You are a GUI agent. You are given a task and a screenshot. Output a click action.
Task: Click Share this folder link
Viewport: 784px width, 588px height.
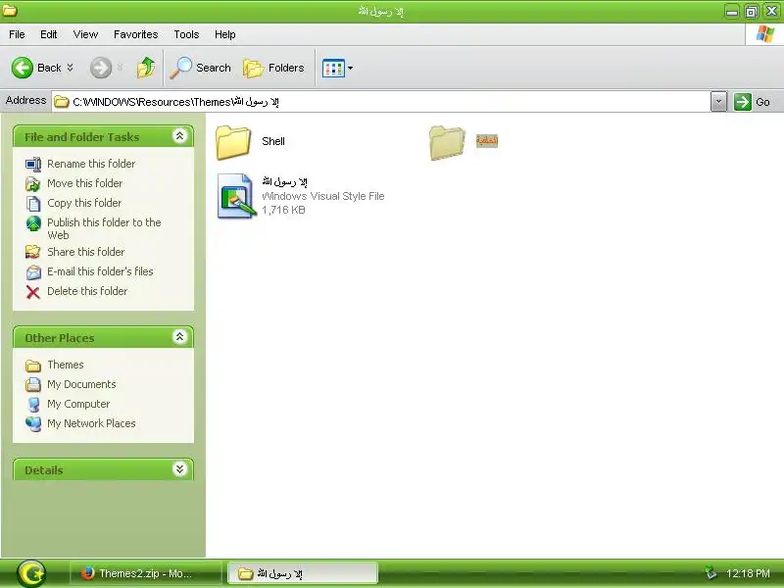[86, 252]
